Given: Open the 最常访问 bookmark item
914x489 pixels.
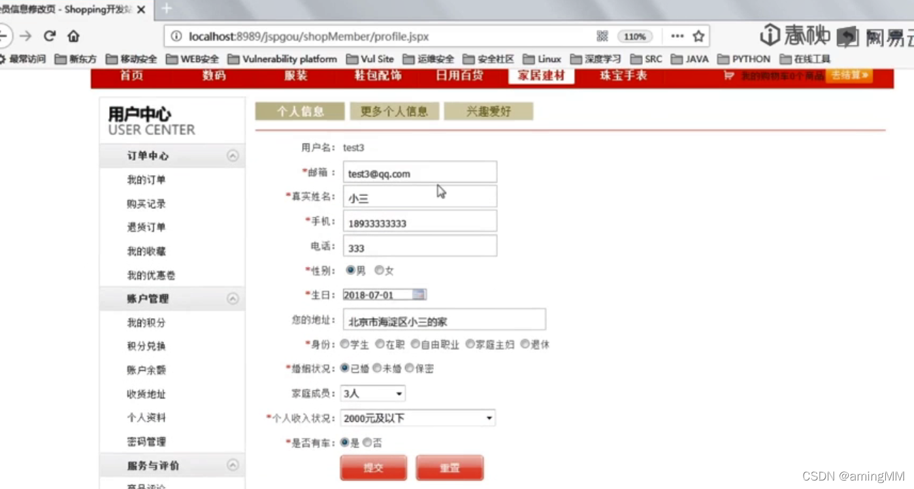Looking at the screenshot, I should [22, 59].
